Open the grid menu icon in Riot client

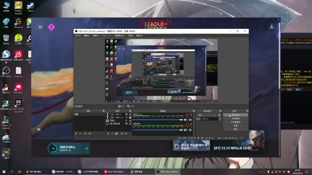pyautogui.click(x=40, y=27)
